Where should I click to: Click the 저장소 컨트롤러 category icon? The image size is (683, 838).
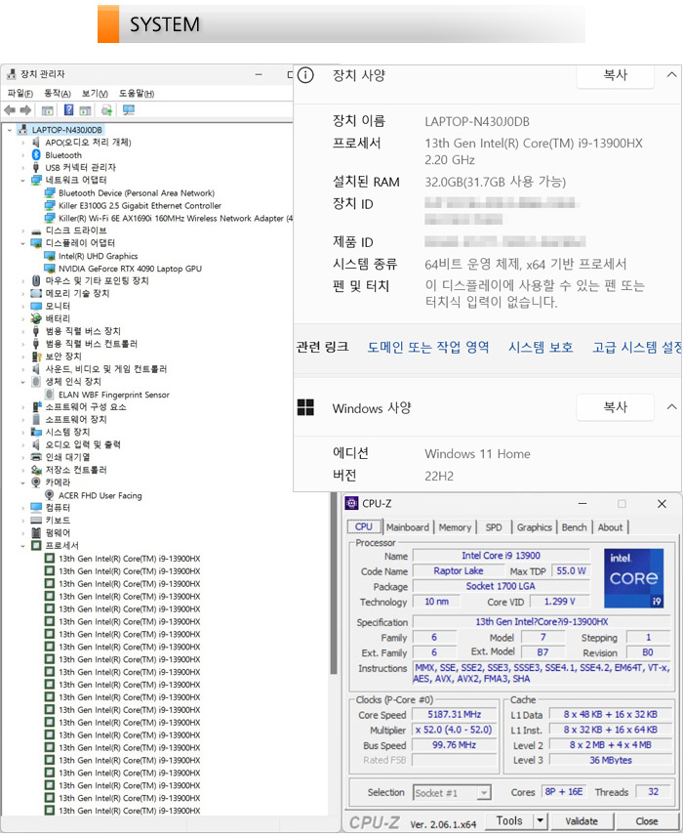36,471
